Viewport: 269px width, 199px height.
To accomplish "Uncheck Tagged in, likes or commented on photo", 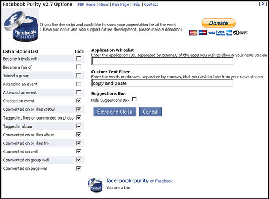I will coord(79,117).
